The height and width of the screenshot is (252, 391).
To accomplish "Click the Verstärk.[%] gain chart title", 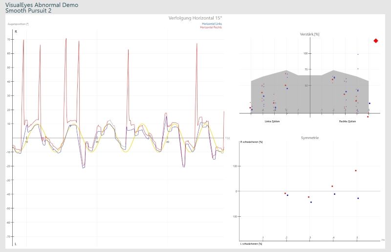I will pyautogui.click(x=310, y=34).
